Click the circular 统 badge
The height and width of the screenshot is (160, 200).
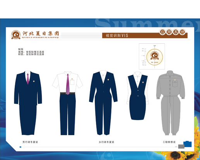[182, 32]
